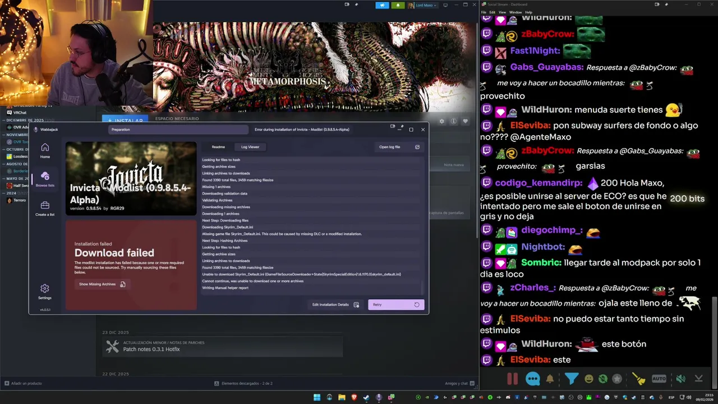Click the blue chat bubble icon in Social Stream

[x=533, y=379]
